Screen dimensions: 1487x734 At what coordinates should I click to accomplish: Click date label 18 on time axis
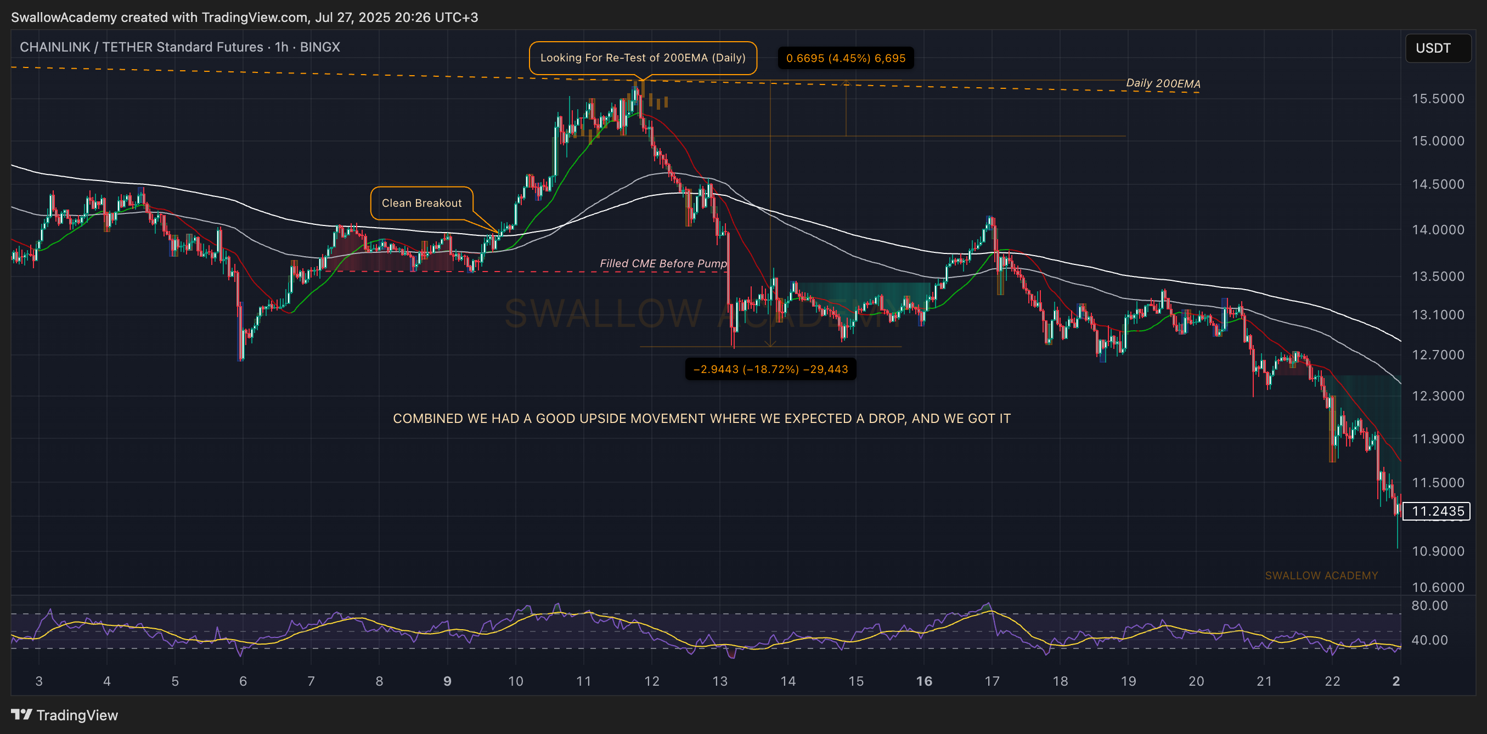(1061, 681)
